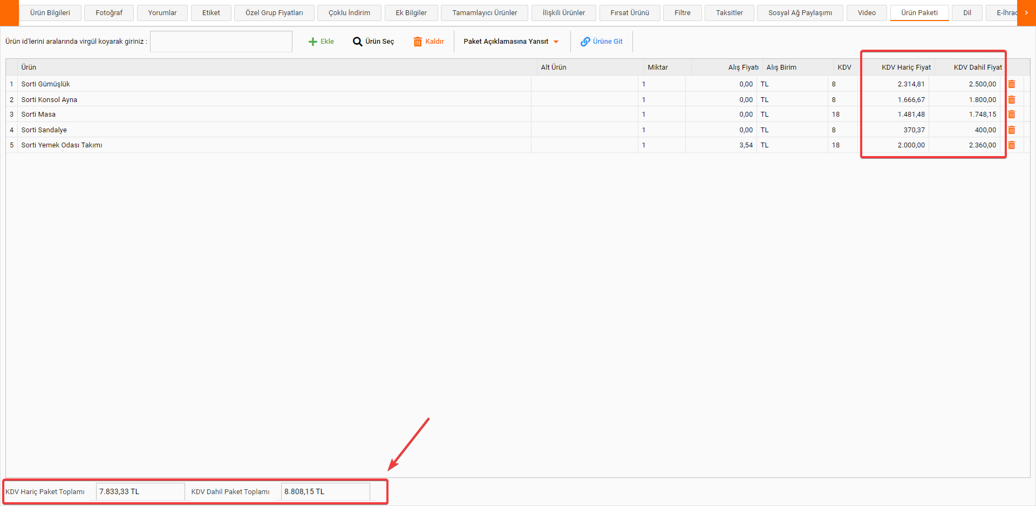The height and width of the screenshot is (506, 1036).
Task: Select the Sorti Yemek Odası Takımı row name
Action: 62,145
